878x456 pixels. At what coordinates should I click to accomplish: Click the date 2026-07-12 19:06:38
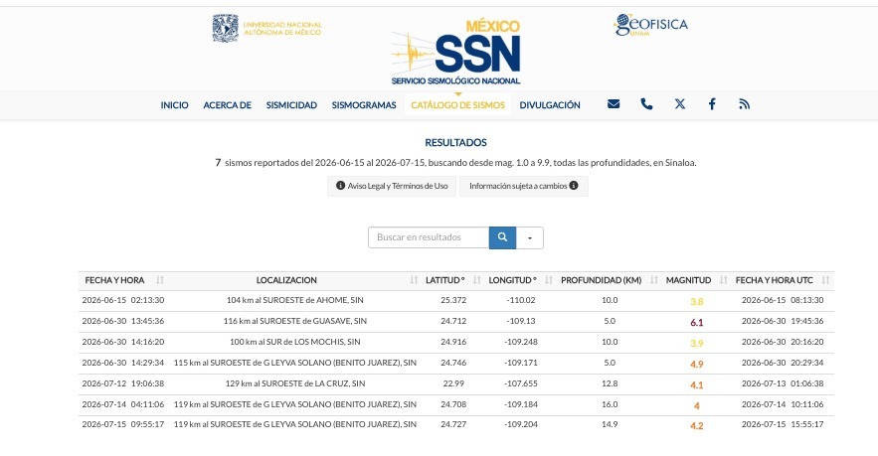pos(123,383)
